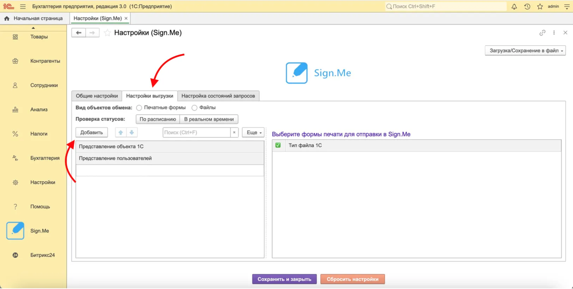Click Sign.Me logo image

pos(318,73)
